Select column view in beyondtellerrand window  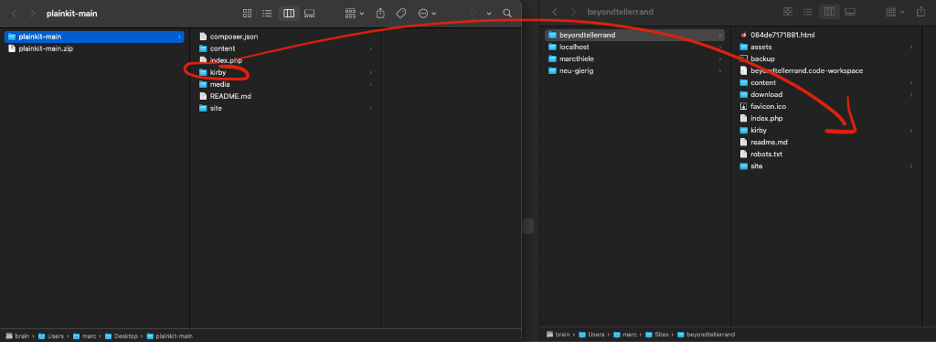829,11
